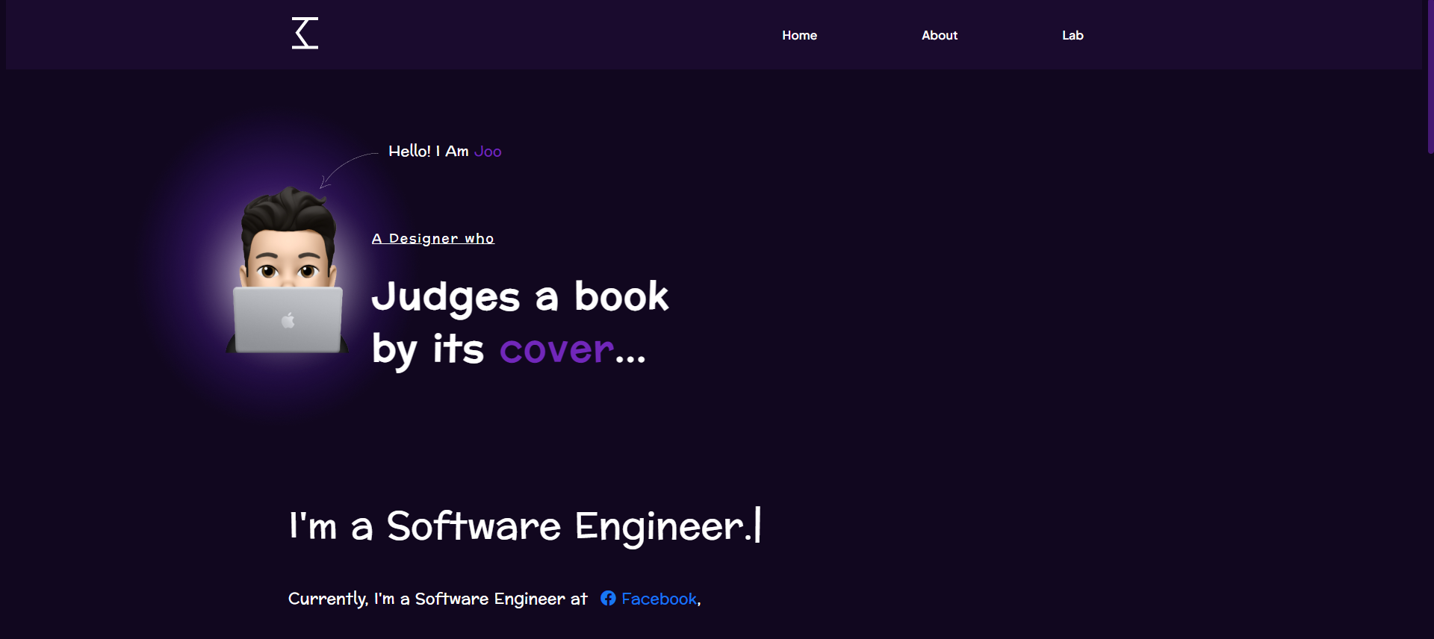The height and width of the screenshot is (639, 1434).
Task: Click the page scrollbar thumb
Action: click(1430, 76)
